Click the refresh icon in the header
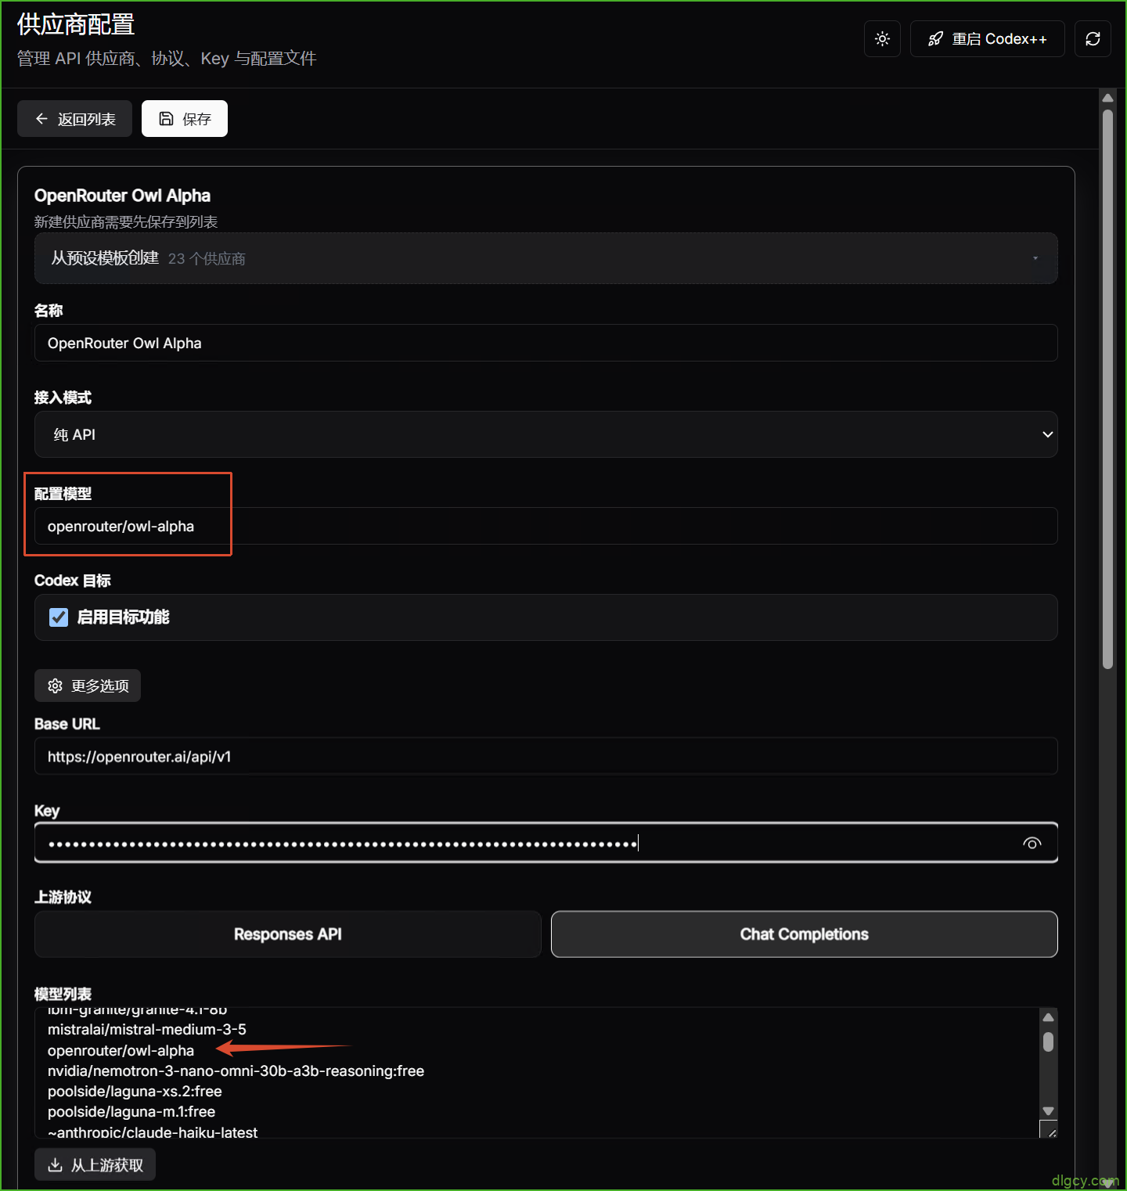The height and width of the screenshot is (1191, 1127). click(1093, 39)
